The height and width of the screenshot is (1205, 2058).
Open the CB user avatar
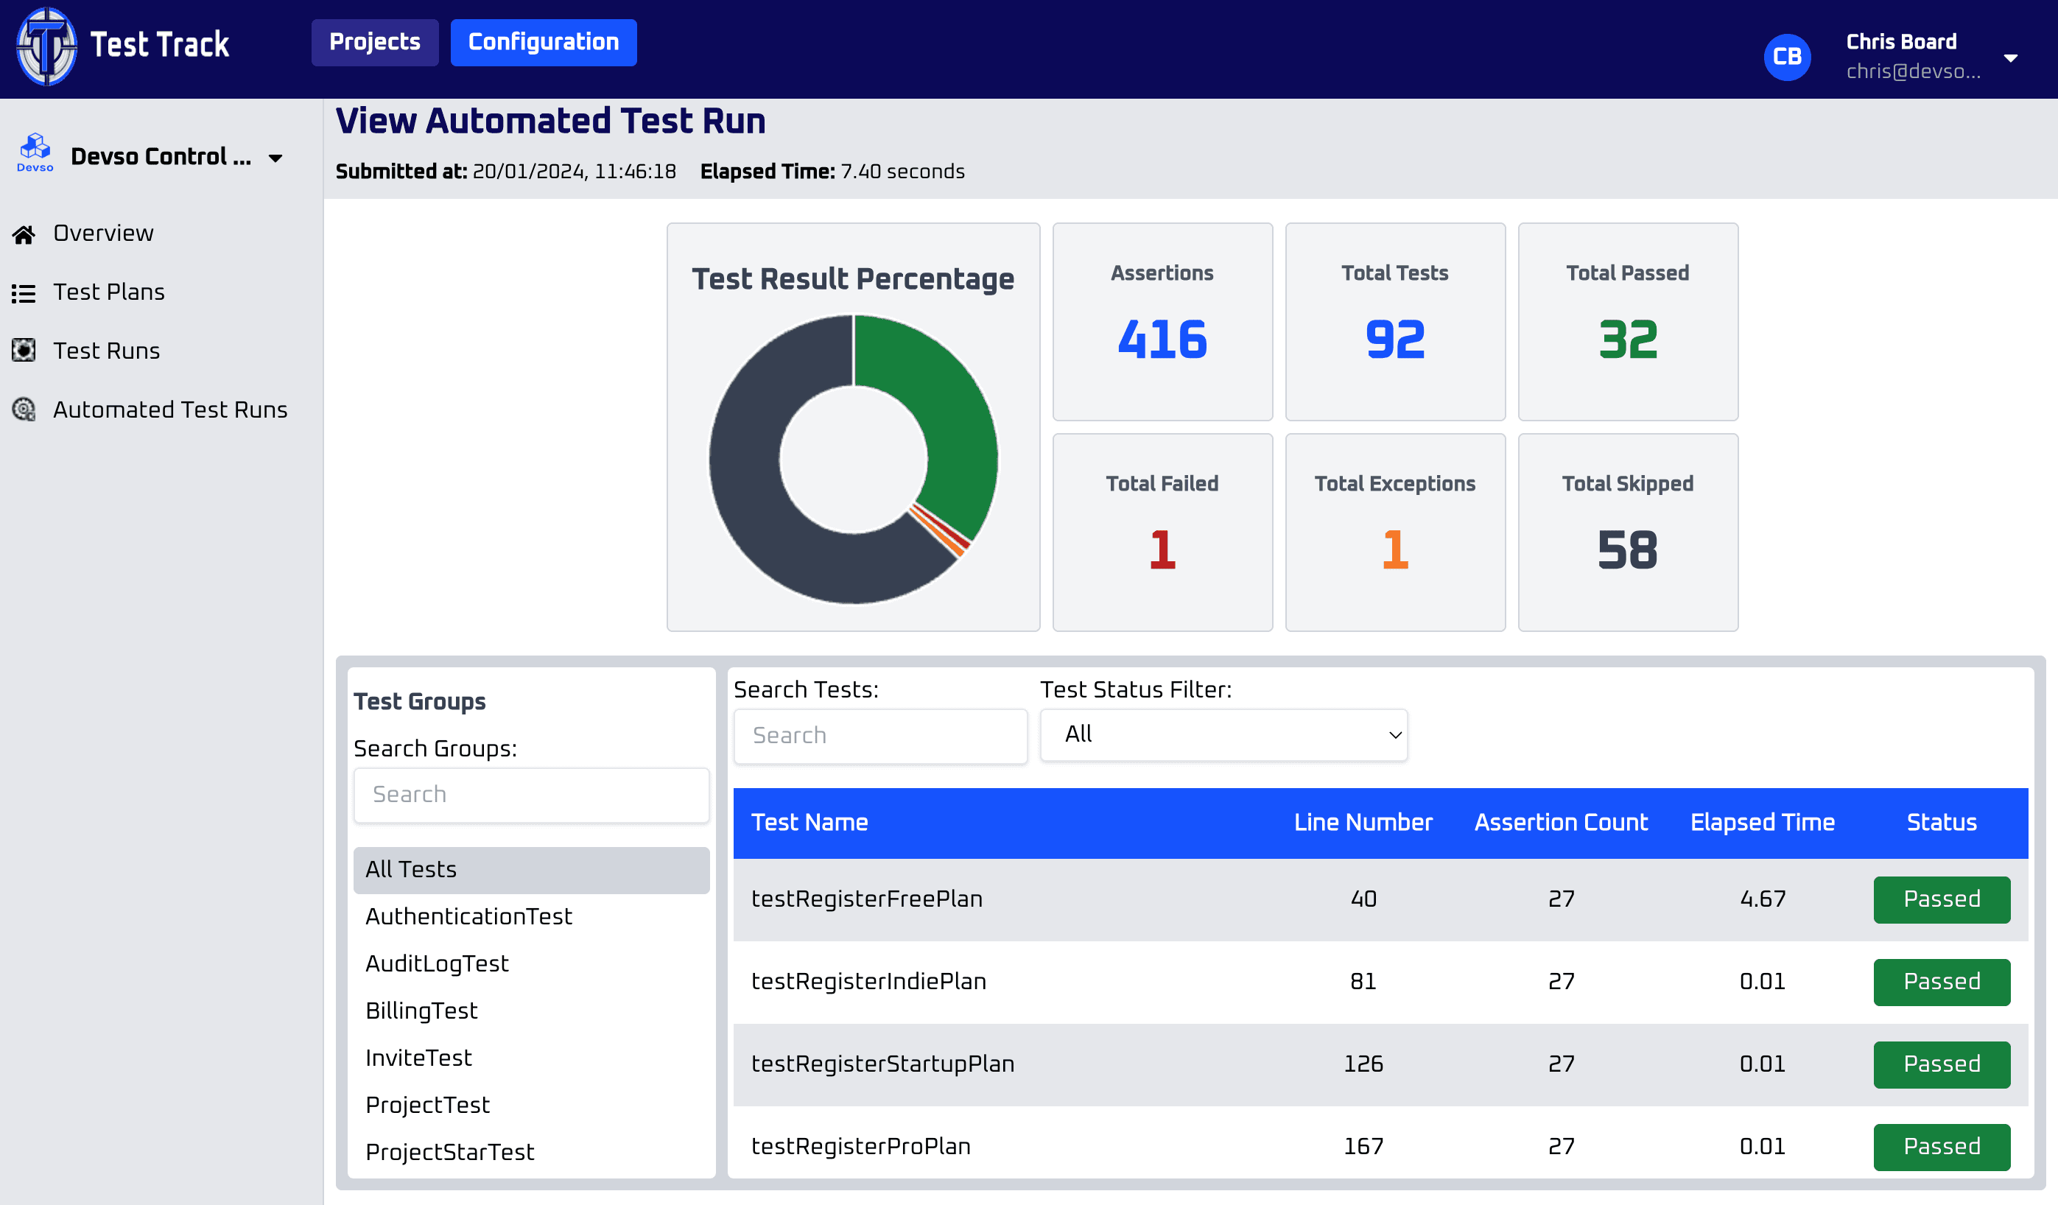(1788, 57)
